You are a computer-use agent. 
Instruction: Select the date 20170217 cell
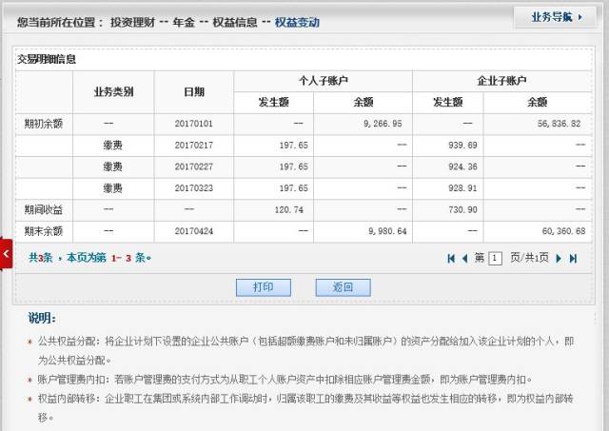(x=194, y=146)
